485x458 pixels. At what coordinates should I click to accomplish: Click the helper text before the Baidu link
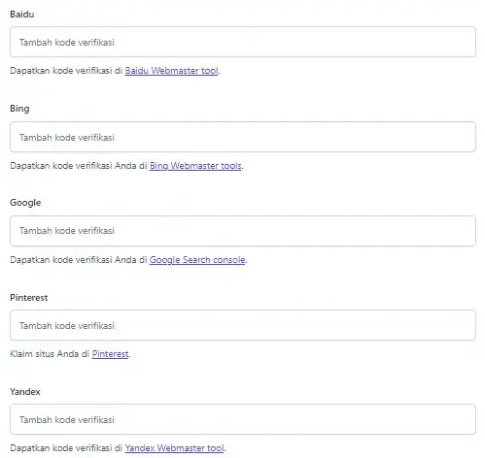click(66, 71)
